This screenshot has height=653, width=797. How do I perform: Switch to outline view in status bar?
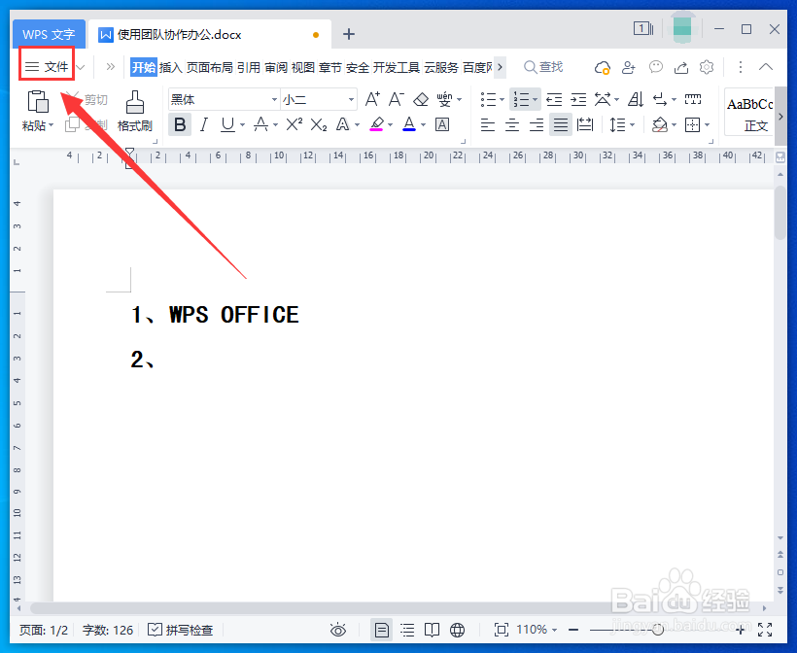click(x=407, y=630)
